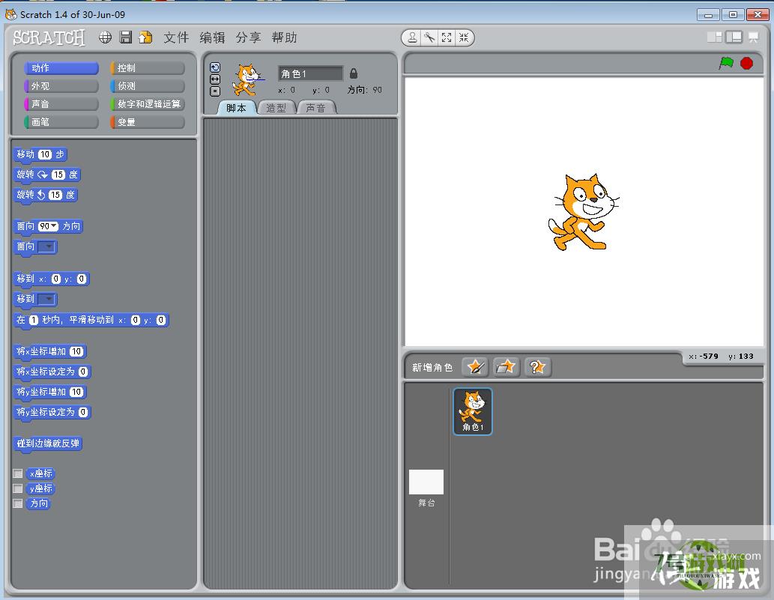Click the 移动 10 步 block
Viewport: 774px width, 600px height.
[x=40, y=155]
